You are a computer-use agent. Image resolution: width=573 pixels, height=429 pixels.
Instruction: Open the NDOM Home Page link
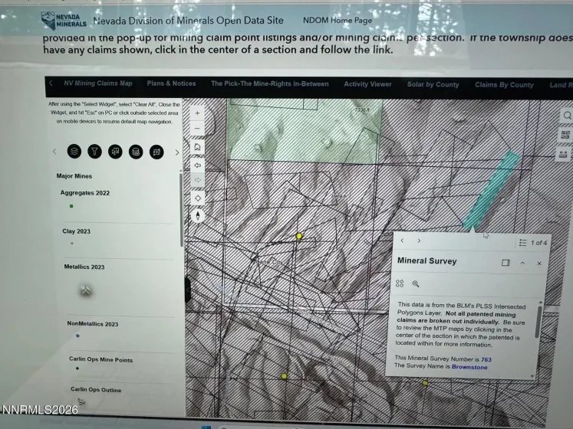point(338,21)
